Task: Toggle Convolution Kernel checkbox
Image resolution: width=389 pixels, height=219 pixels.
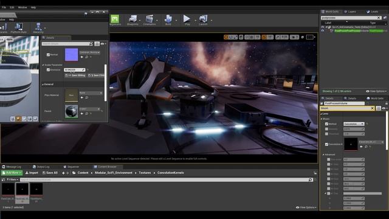Action: (326, 144)
